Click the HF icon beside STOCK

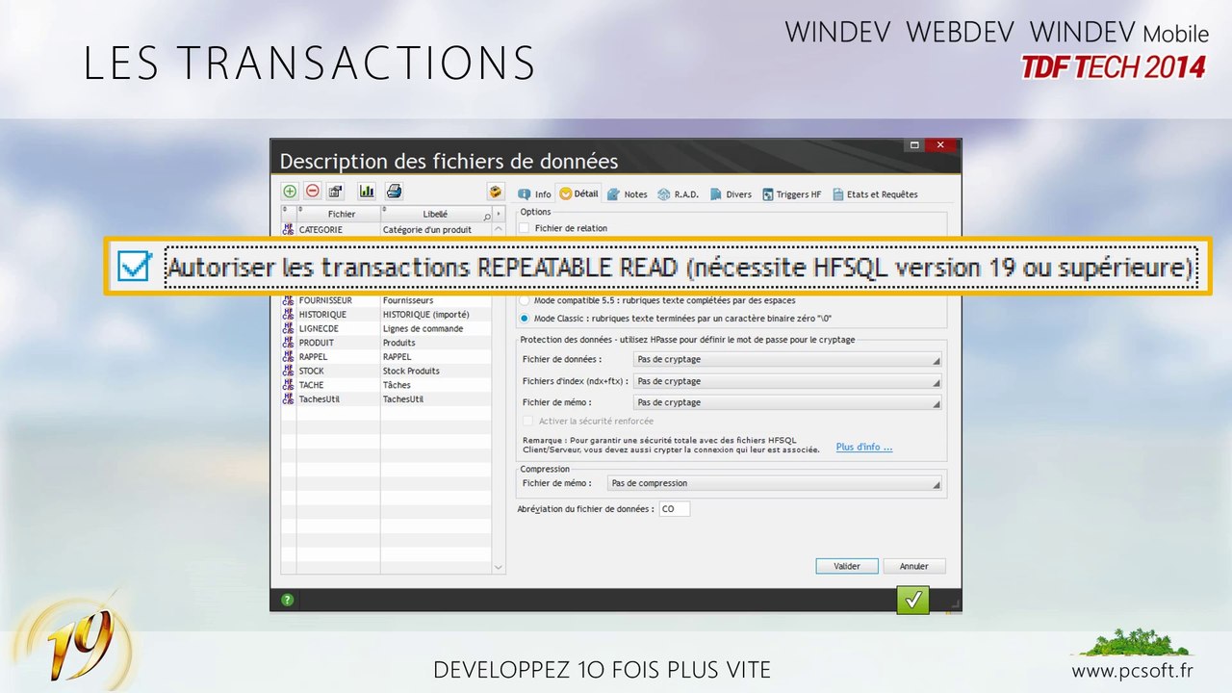click(289, 371)
